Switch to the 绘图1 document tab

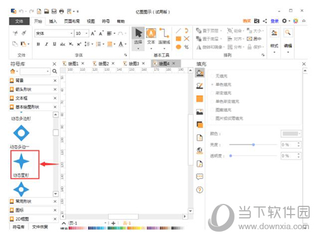pyautogui.click(x=73, y=63)
